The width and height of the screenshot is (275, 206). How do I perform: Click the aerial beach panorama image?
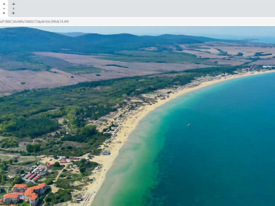coord(137,116)
